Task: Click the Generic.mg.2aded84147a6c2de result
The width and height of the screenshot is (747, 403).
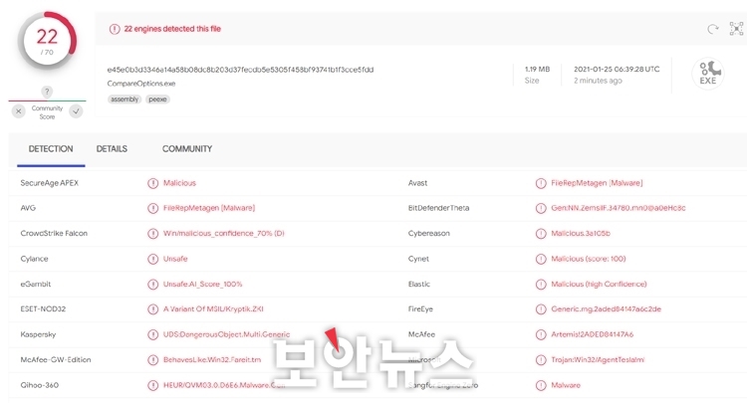Action: tap(606, 308)
